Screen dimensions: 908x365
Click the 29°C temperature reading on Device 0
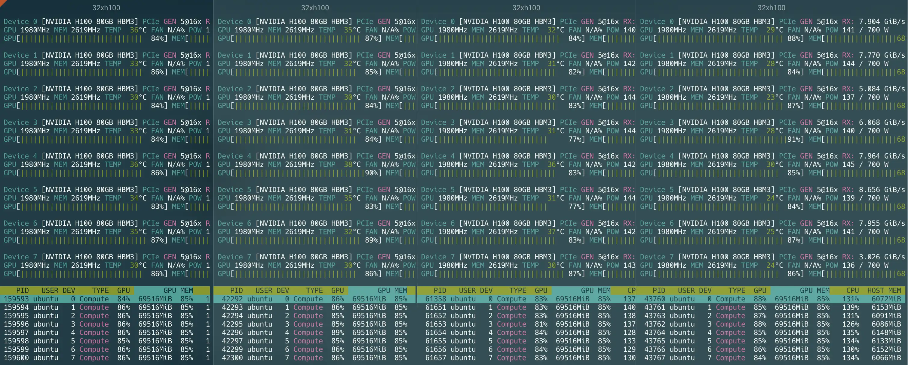(775, 30)
